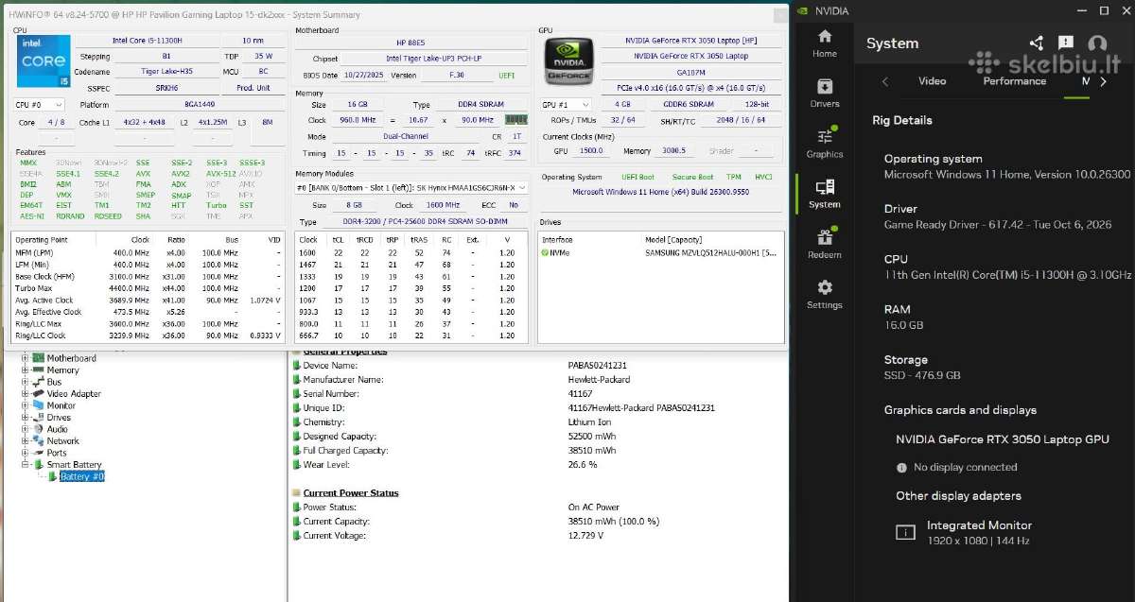Click the left chevron to show earlier tabs
The width and height of the screenshot is (1135, 602).
click(x=885, y=81)
